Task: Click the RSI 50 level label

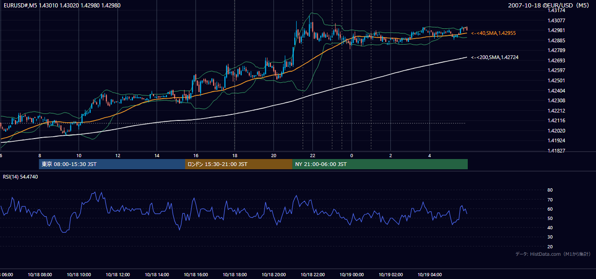Action: tap(550, 218)
